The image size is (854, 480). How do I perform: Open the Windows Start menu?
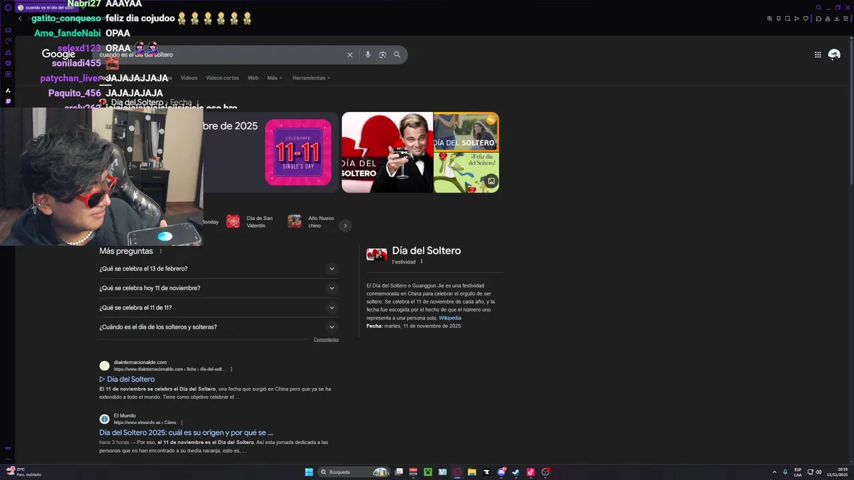pos(309,472)
